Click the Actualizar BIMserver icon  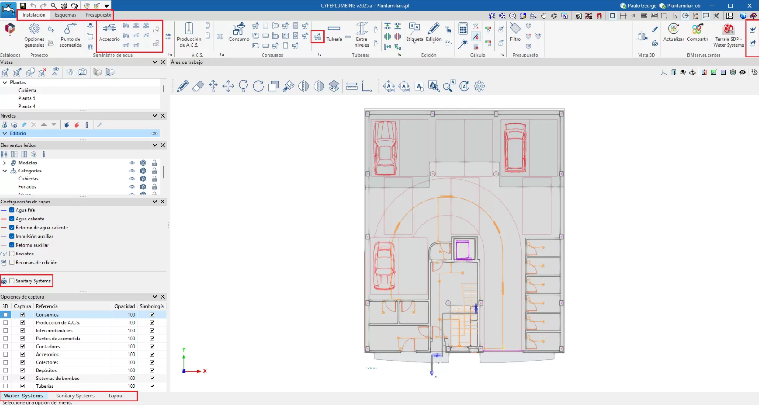pos(673,30)
